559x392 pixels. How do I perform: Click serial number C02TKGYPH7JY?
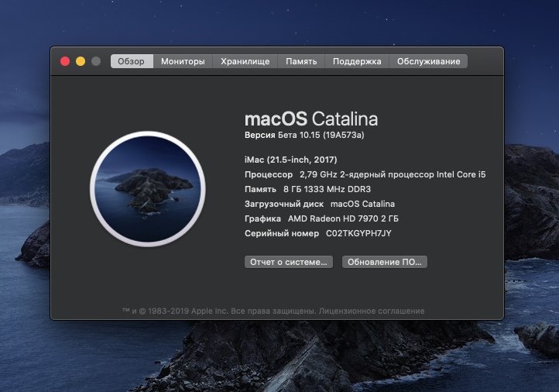coord(358,233)
